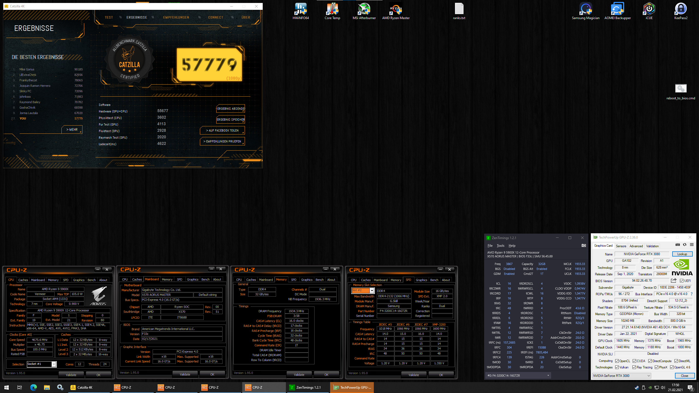Screen dimensions: 699x393
Task: Click the Bus Interface question mark icon
Action: tap(692, 294)
